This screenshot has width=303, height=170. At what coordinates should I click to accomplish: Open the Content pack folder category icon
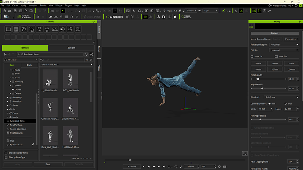[x=8, y=29]
